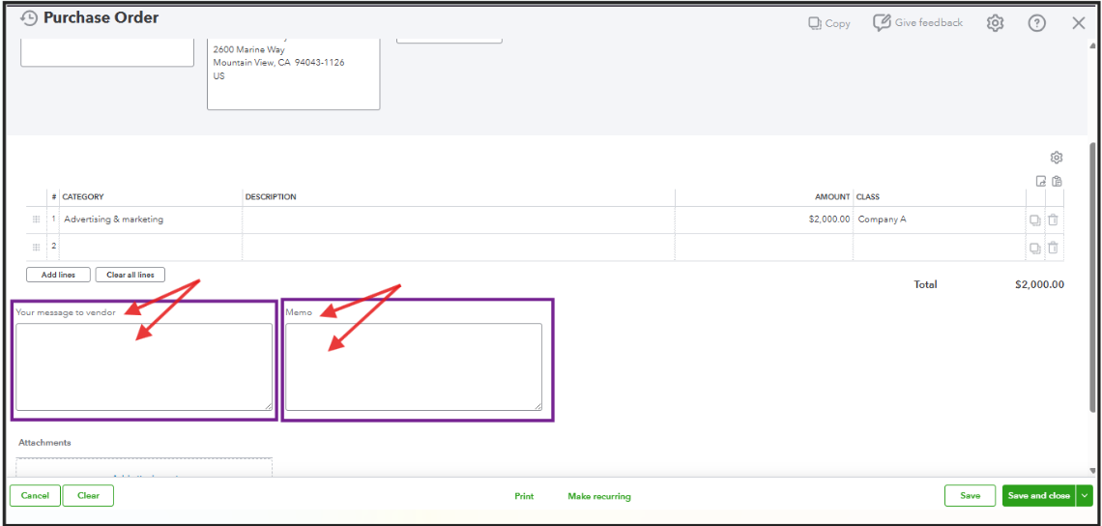
Task: Grab the drag handle of line 1
Action: point(37,219)
